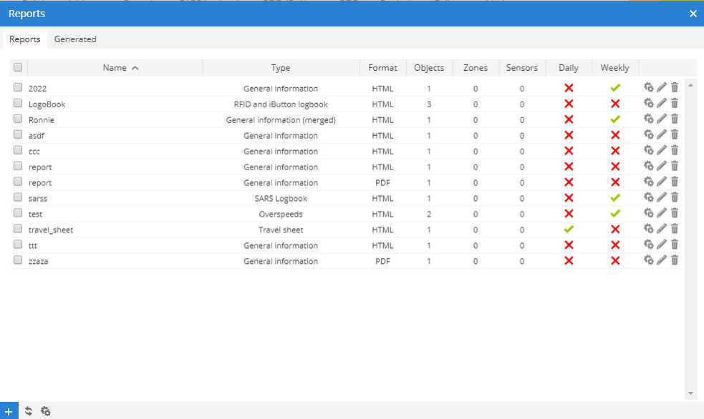Generate the test report using gear icon

point(648,214)
